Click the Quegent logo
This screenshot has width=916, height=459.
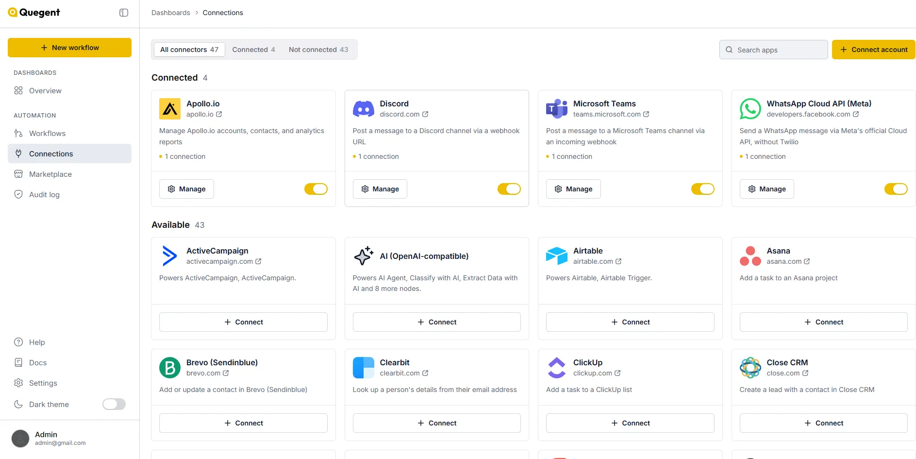click(x=34, y=13)
